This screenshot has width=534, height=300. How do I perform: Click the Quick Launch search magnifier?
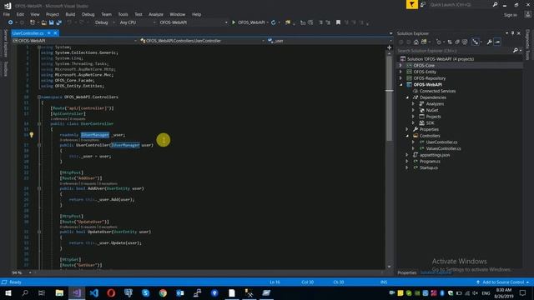[495, 5]
